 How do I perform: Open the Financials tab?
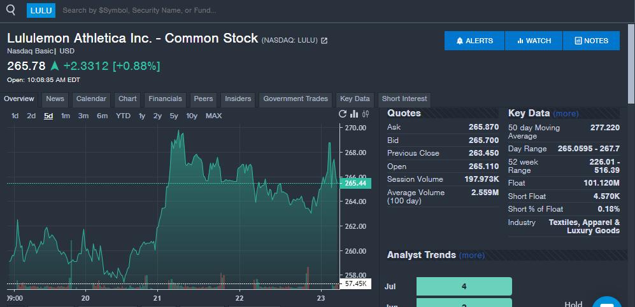[165, 99]
